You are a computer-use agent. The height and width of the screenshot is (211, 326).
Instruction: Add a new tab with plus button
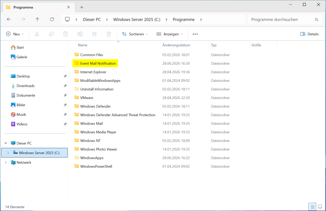[x=82, y=7]
